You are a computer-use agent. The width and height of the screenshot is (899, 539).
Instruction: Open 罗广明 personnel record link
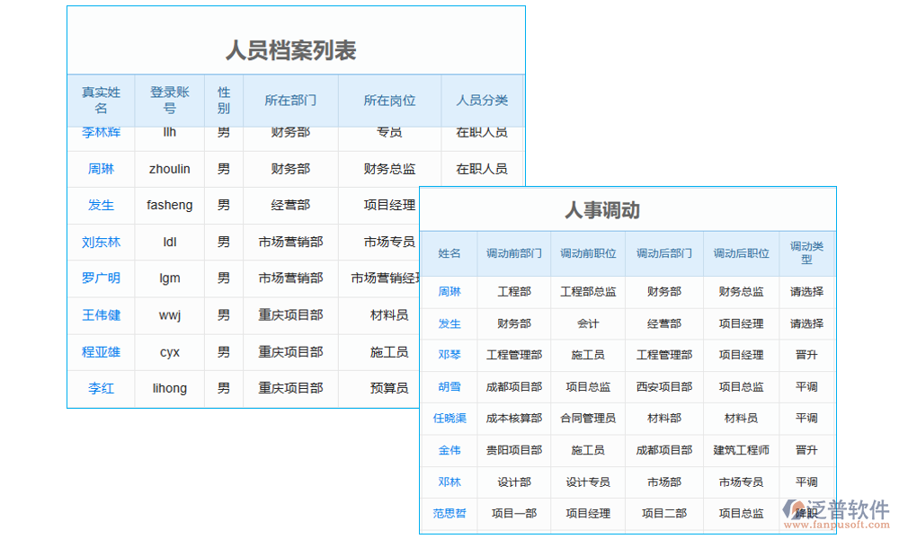point(101,278)
